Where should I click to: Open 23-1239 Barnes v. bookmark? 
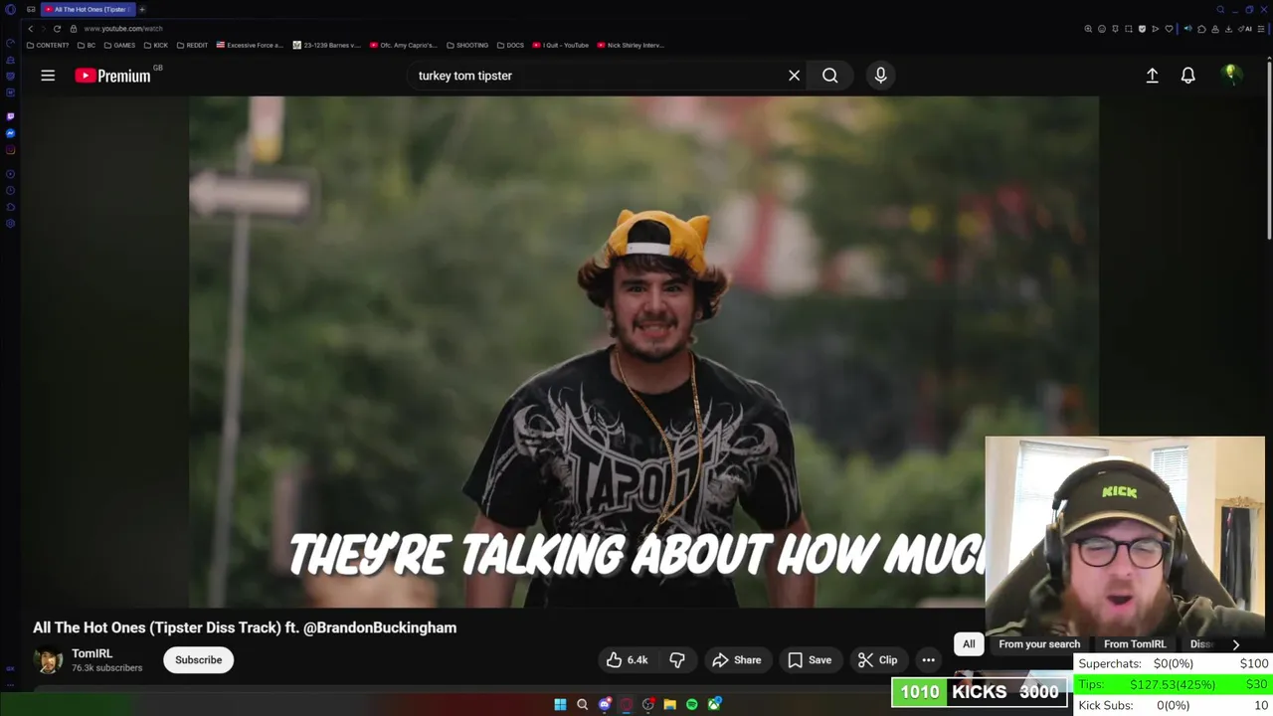pyautogui.click(x=326, y=45)
